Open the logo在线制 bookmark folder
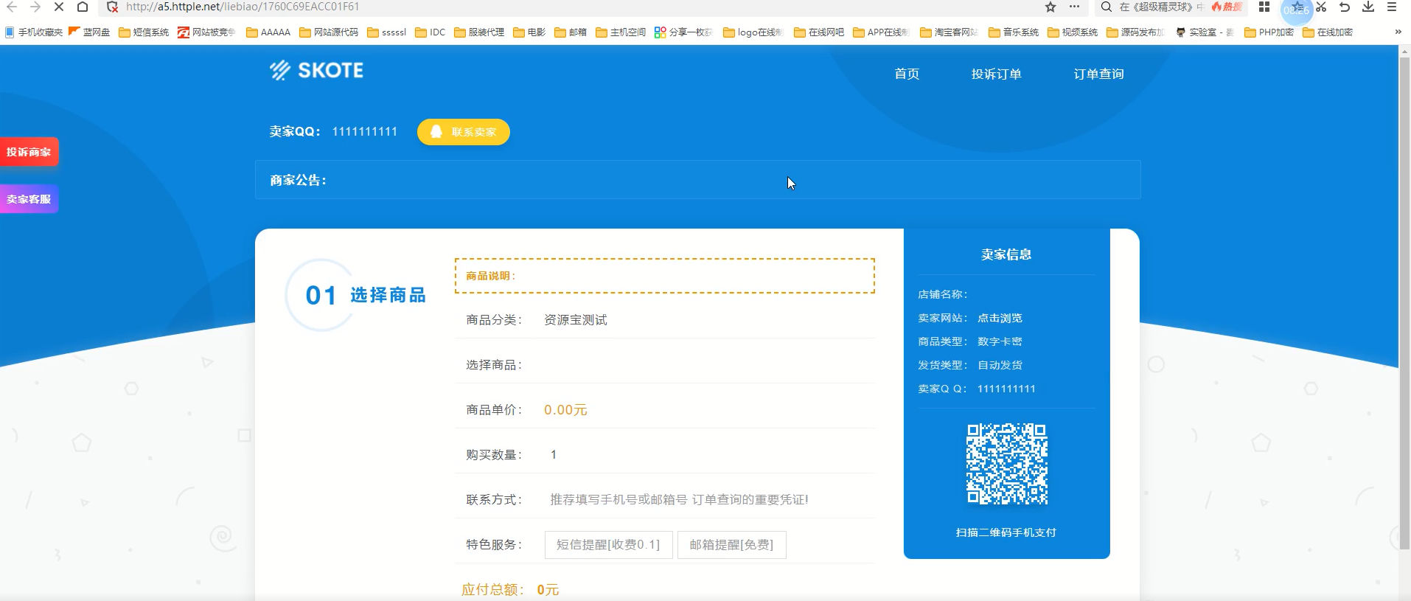This screenshot has width=1411, height=601. click(753, 32)
